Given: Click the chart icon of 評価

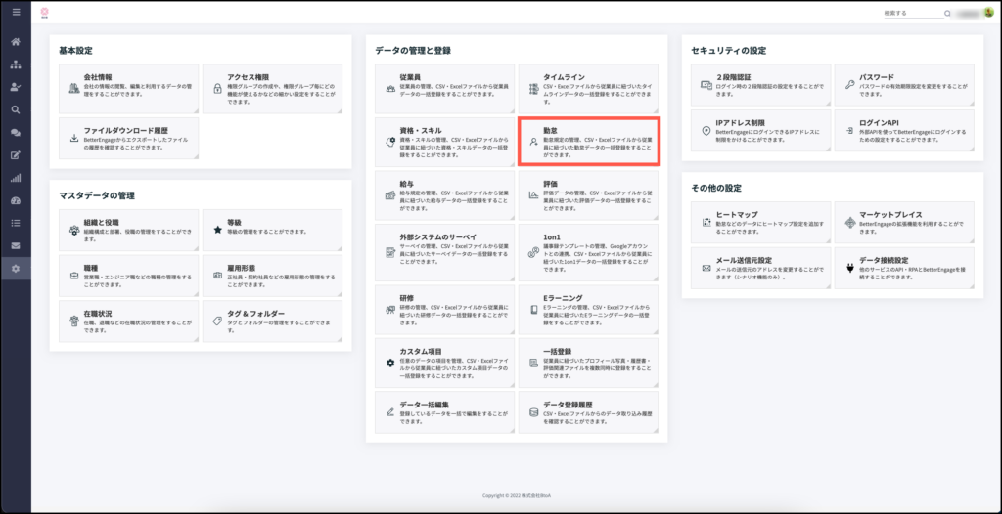Looking at the screenshot, I should (533, 194).
